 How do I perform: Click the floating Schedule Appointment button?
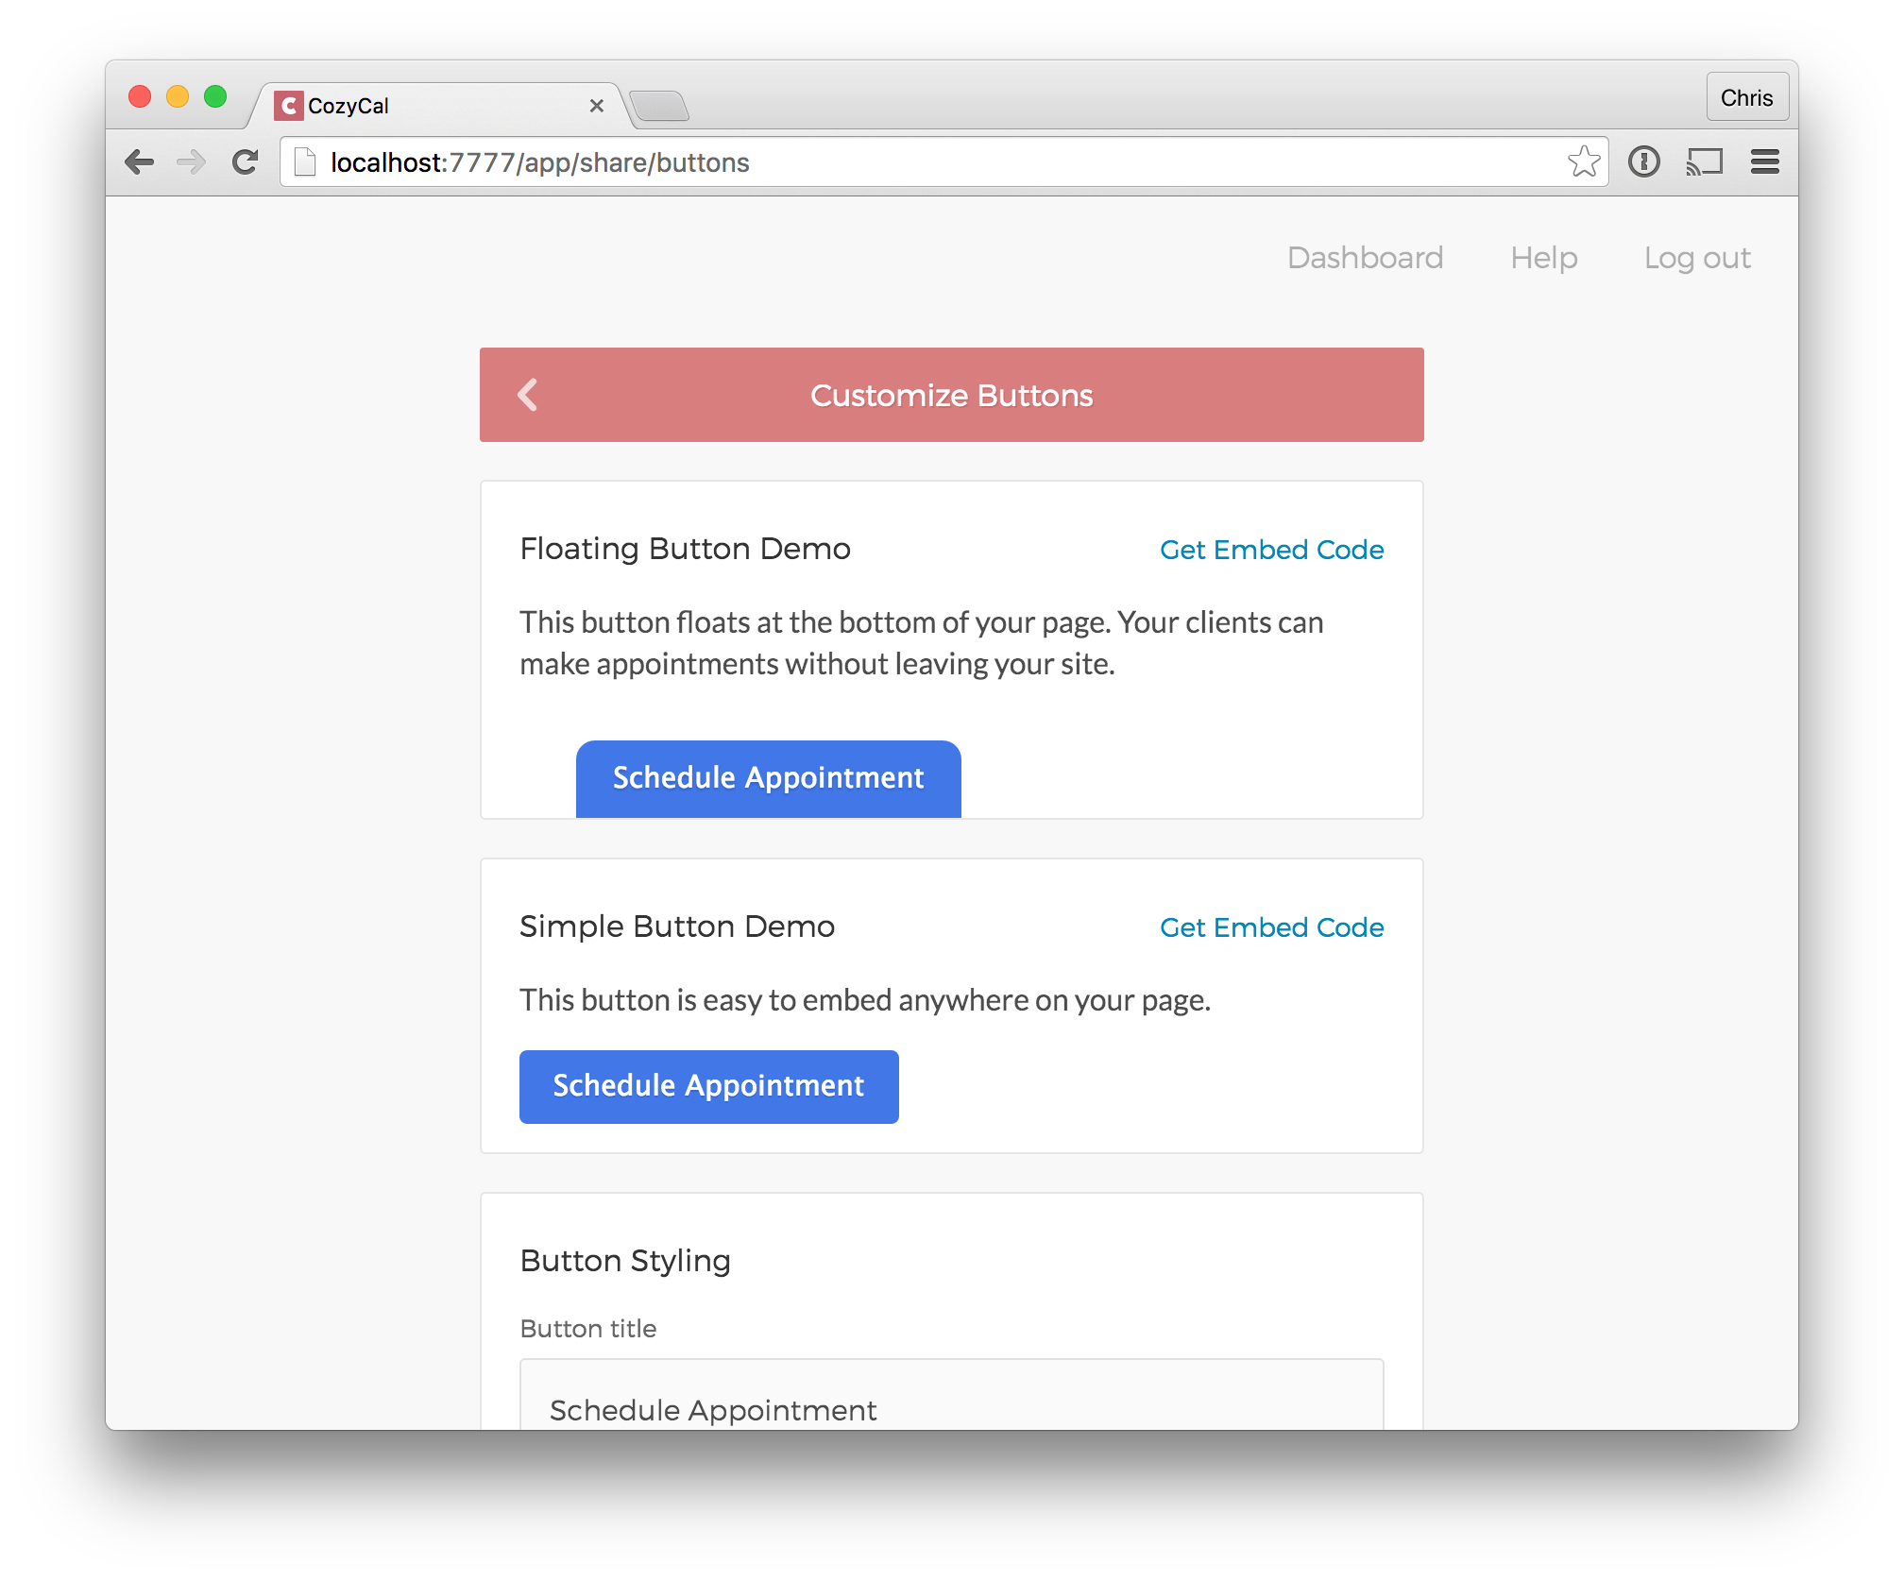(x=769, y=779)
